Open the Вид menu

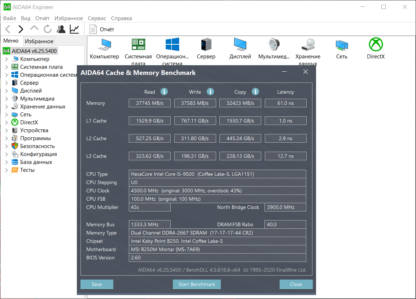click(x=26, y=18)
